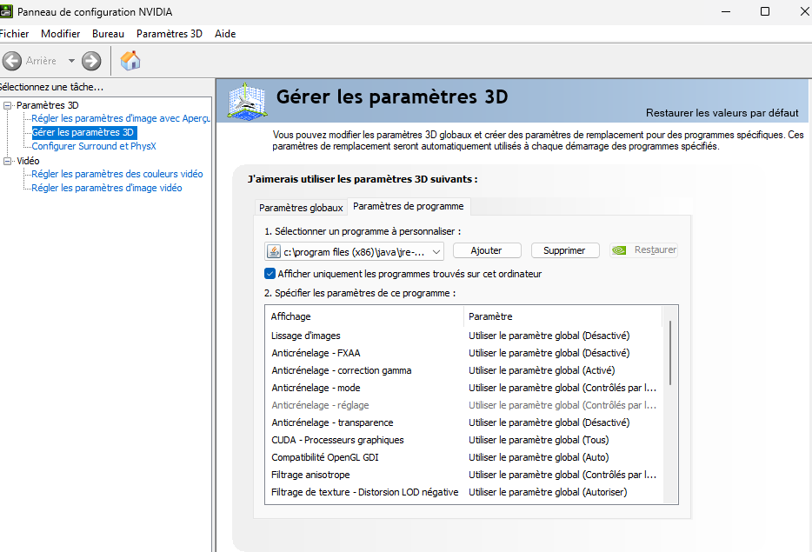Open Régler les paramètres d'image avec Aperçu
The width and height of the screenshot is (812, 552).
coord(121,118)
